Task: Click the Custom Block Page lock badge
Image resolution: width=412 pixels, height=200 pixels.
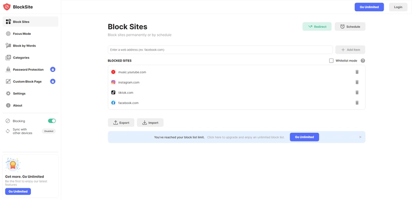Action: 53,82
